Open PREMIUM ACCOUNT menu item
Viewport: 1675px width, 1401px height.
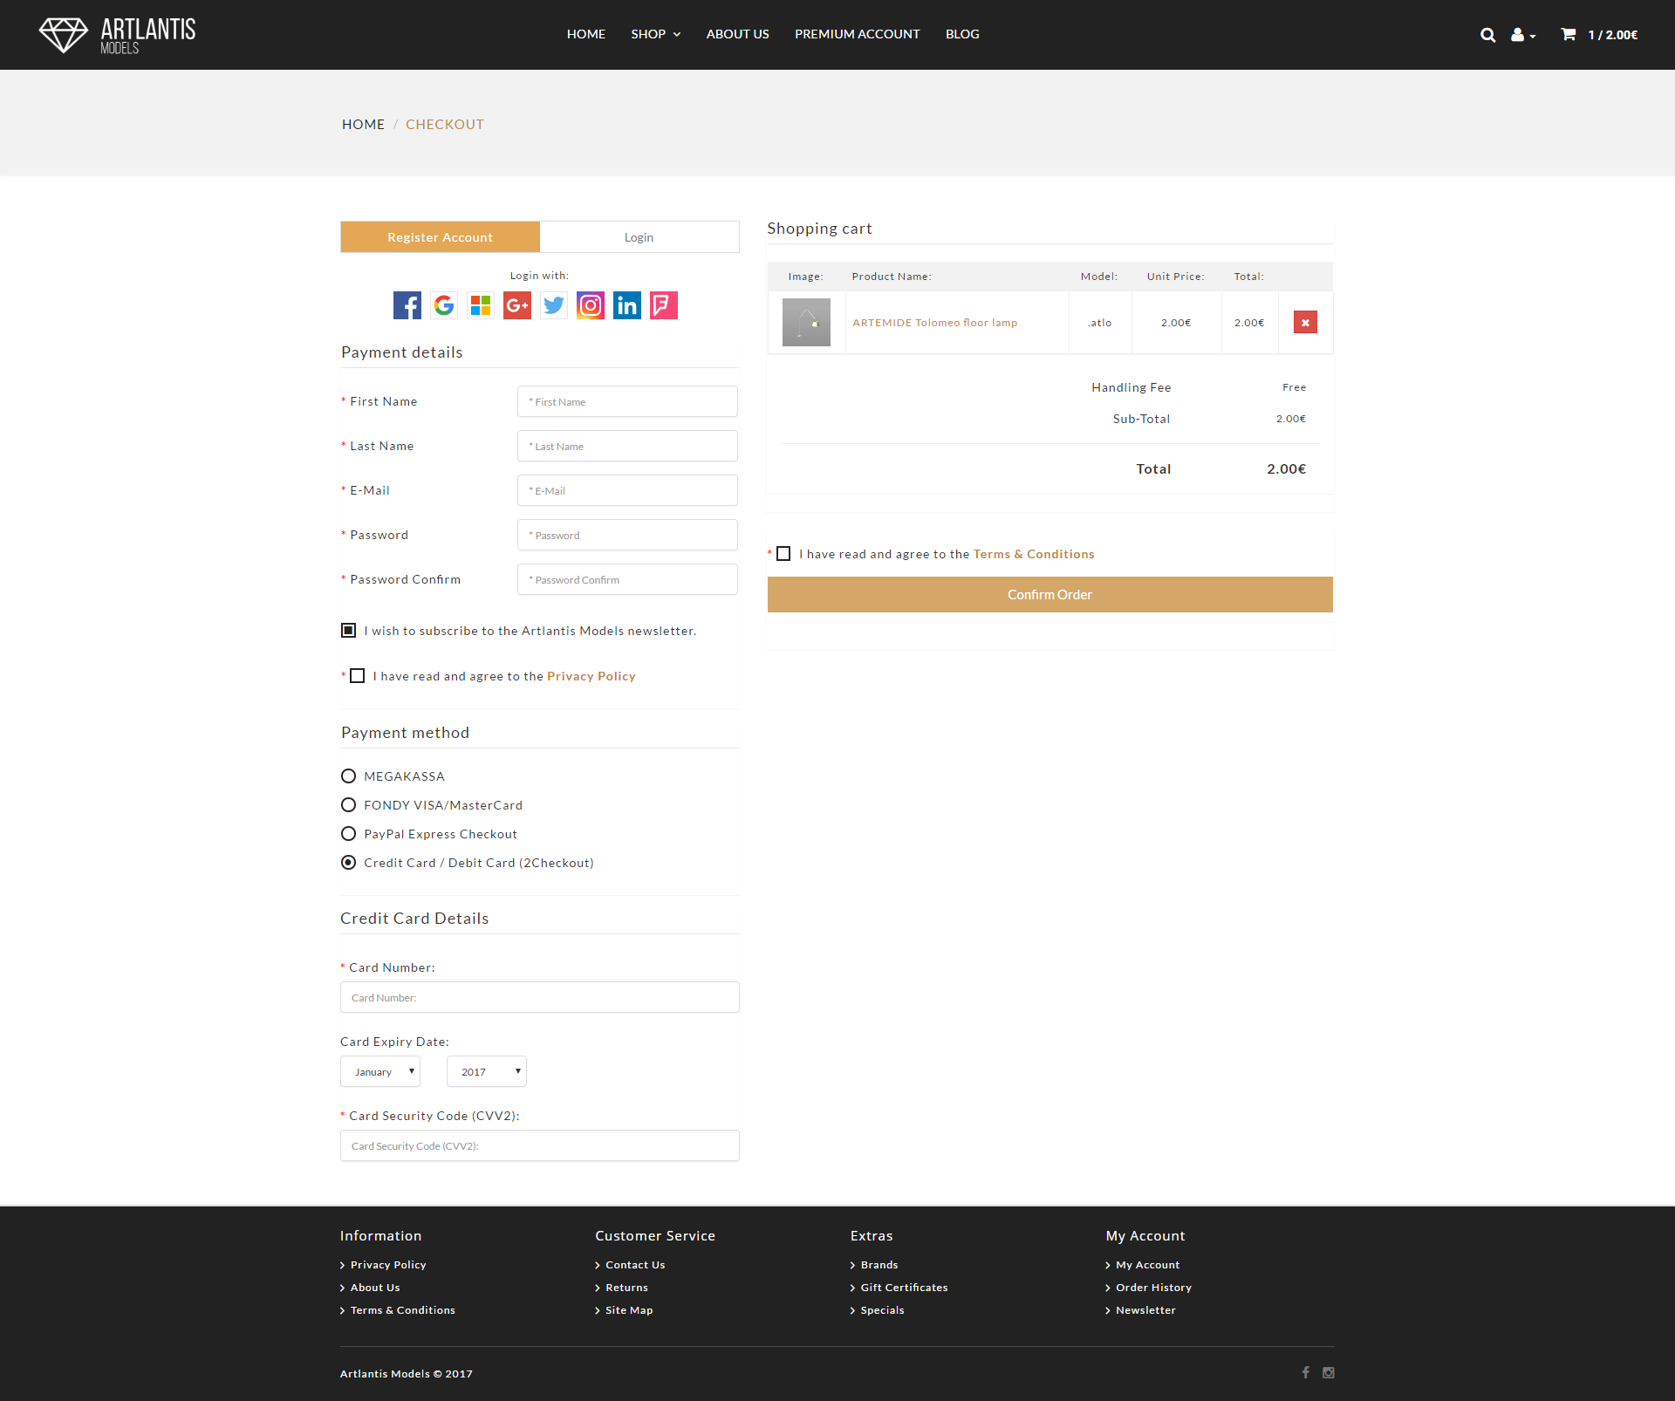857,34
